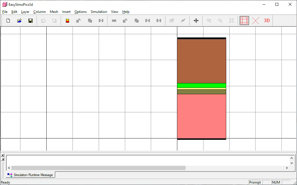Click the horizontal scrollbar thumb in message pane

tap(98, 168)
